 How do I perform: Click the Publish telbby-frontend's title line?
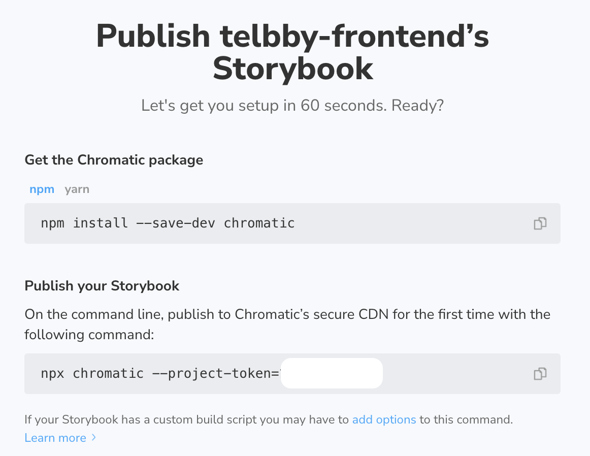tap(292, 37)
